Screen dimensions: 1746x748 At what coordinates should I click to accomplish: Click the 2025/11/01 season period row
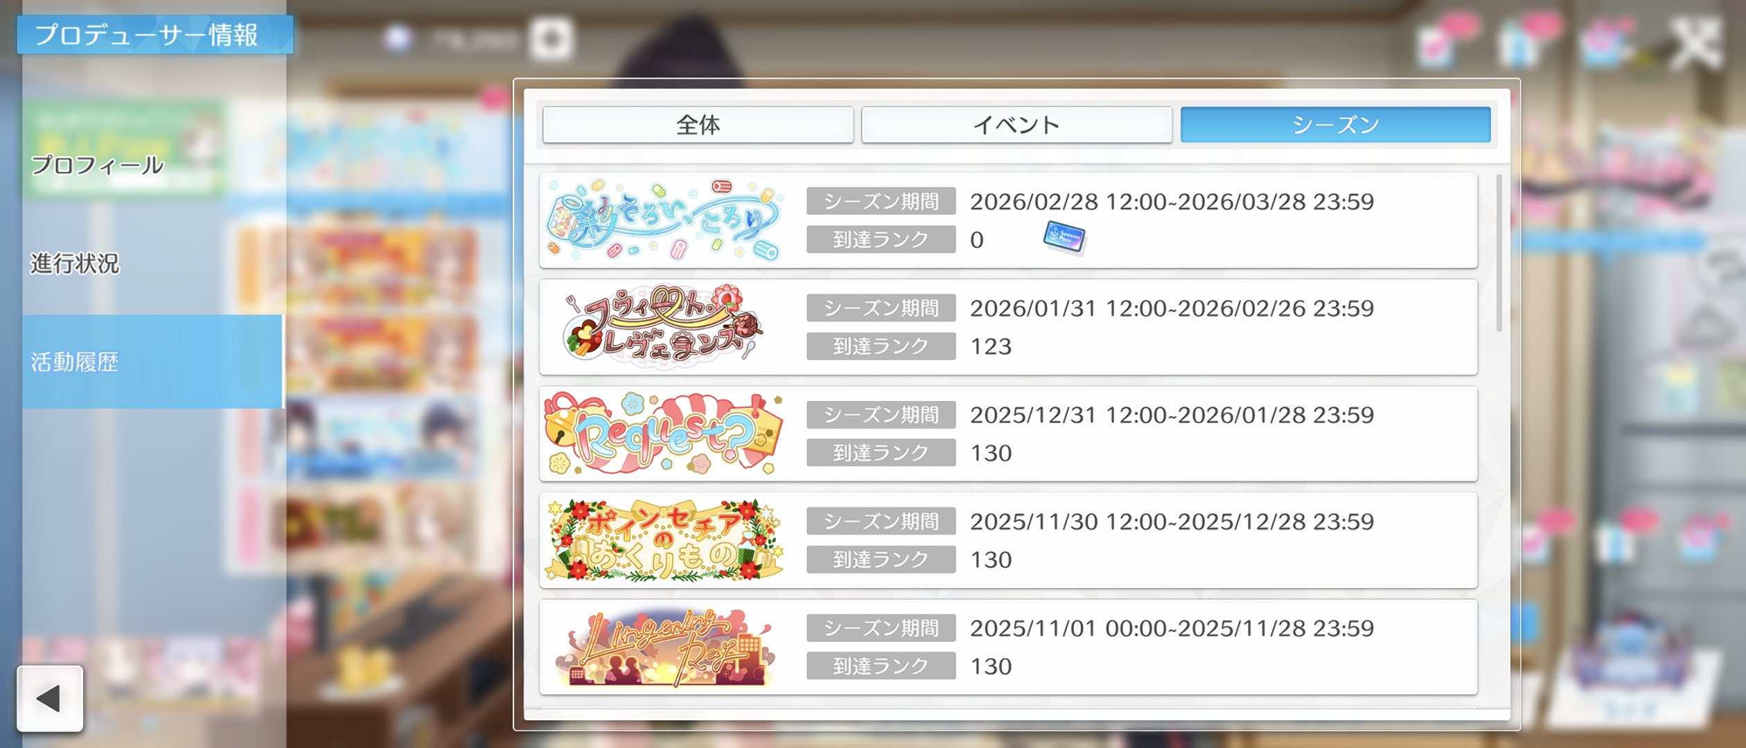1008,647
